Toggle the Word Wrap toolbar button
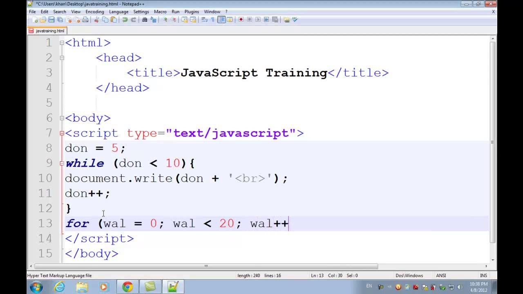This screenshot has width=523, height=294. (x=204, y=20)
